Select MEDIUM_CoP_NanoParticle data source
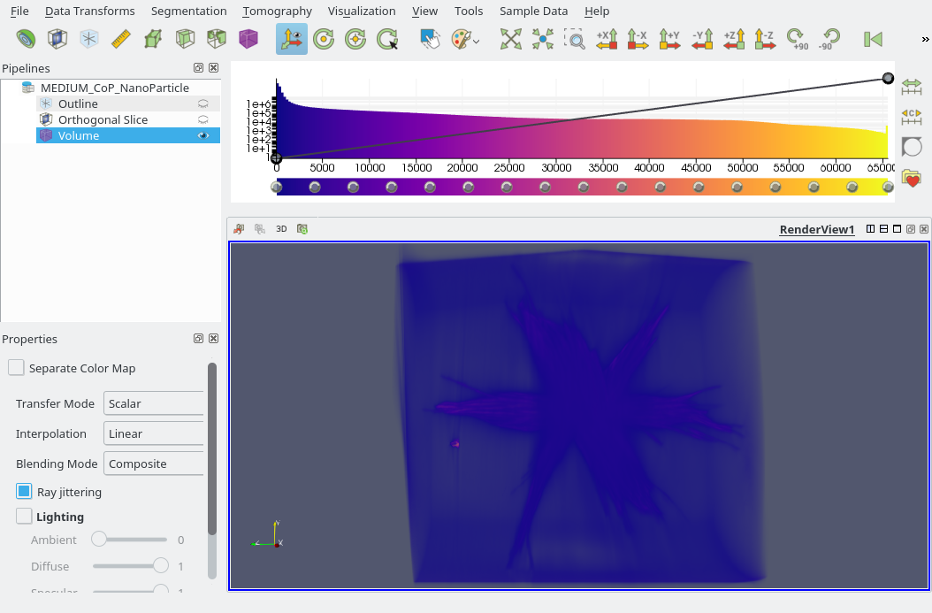 click(115, 88)
